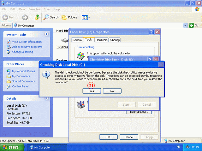Click the Go button
This screenshot has height=151, width=202.
click(x=194, y=25)
